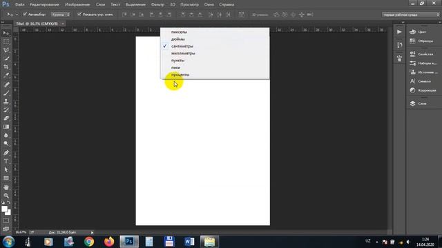Image resolution: width=442 pixels, height=248 pixels.
Task: Open the Редактирование menu
Action: [44, 5]
